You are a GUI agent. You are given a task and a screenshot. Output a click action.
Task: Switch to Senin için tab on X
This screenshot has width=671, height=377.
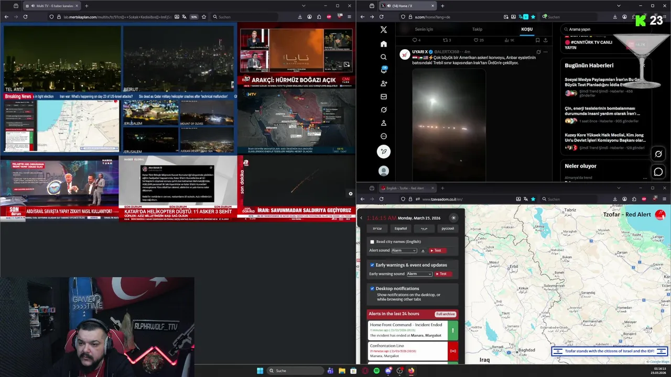pyautogui.click(x=424, y=29)
